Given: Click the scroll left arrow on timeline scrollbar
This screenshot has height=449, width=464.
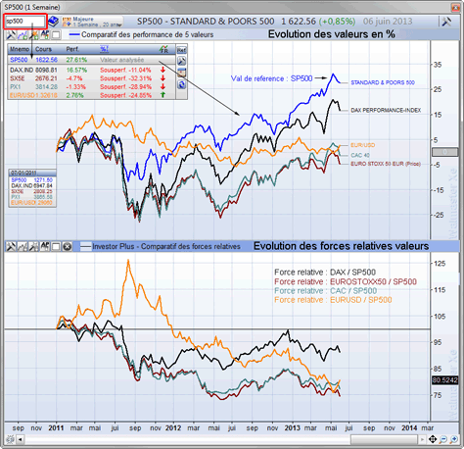Looking at the screenshot, I should coord(21,440).
